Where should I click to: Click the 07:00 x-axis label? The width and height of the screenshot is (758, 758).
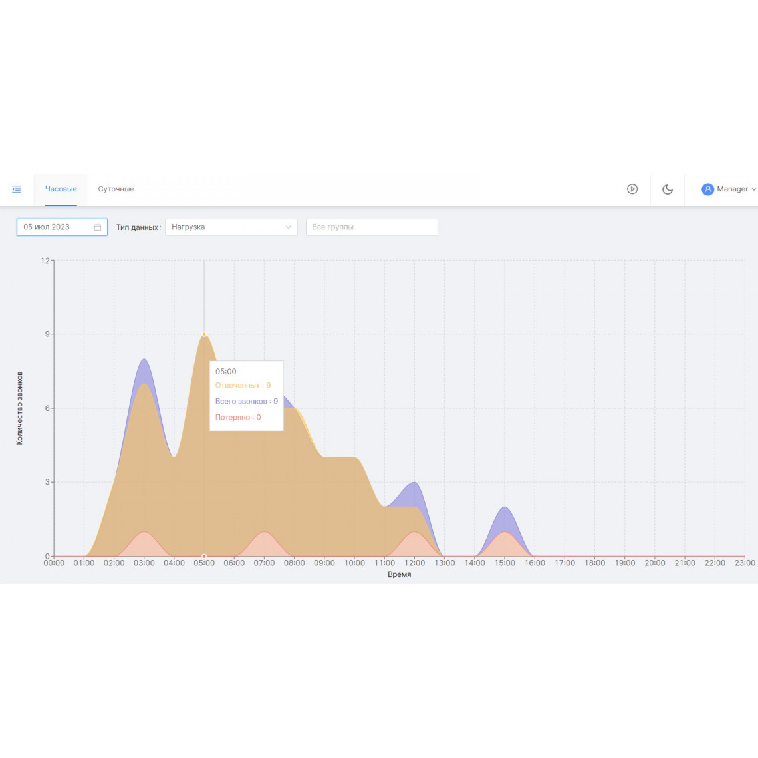pyautogui.click(x=264, y=563)
